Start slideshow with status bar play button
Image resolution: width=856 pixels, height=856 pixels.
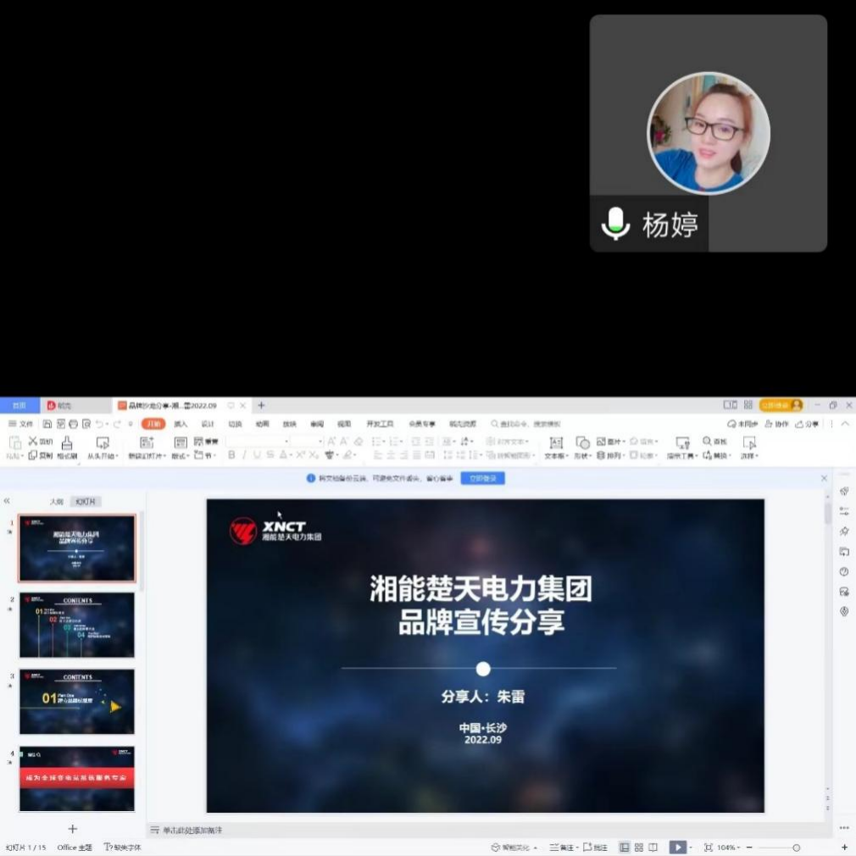[x=676, y=847]
